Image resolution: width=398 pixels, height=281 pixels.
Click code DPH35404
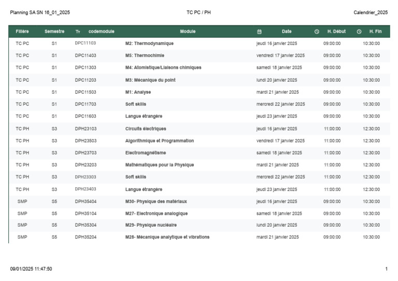pyautogui.click(x=86, y=202)
